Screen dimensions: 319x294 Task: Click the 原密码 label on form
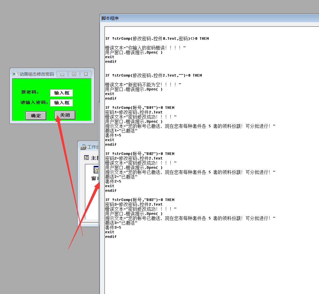30,92
